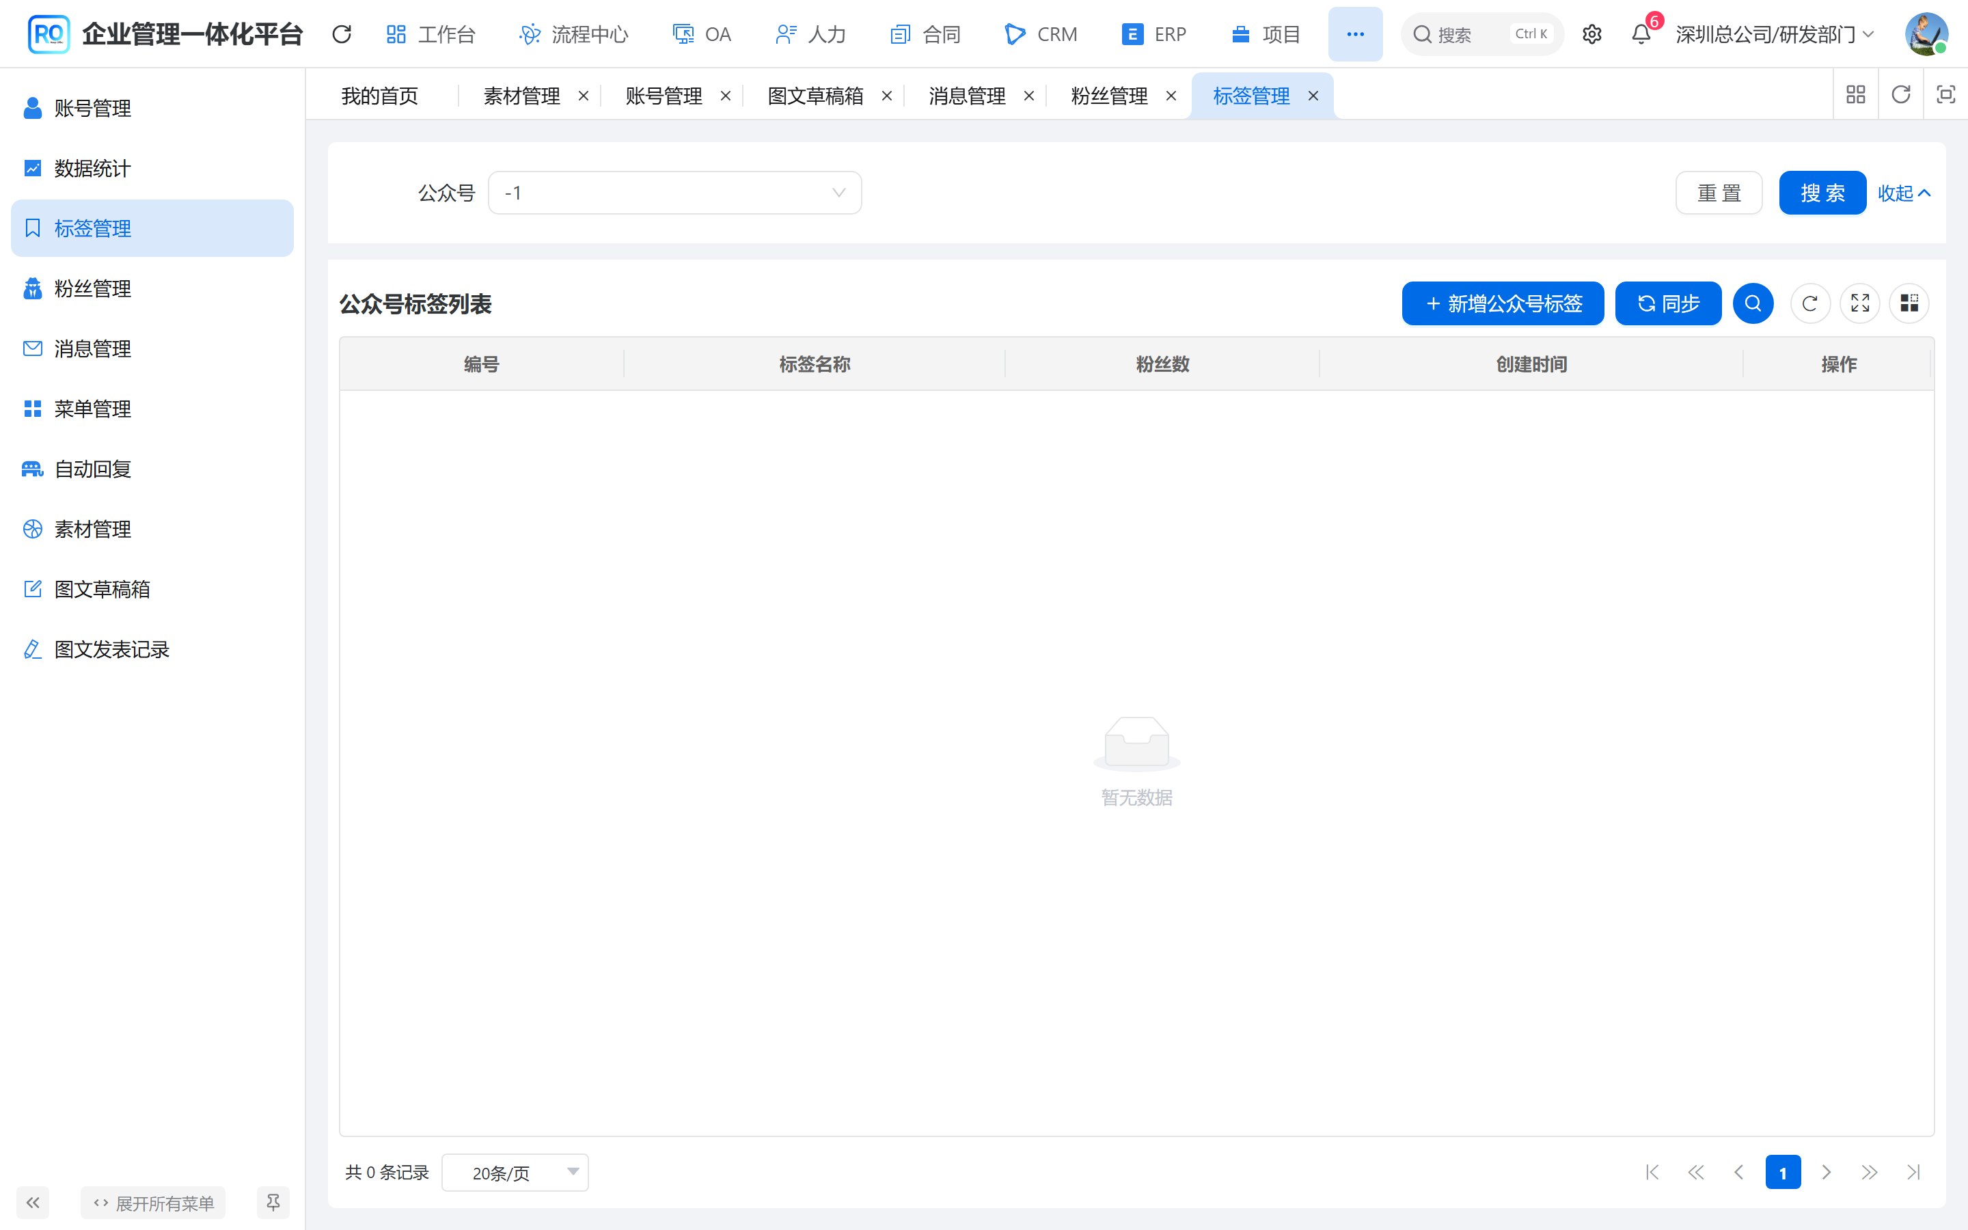Open the notification bell

click(x=1641, y=34)
